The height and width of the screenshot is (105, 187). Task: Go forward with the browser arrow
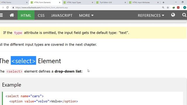[3, 8]
